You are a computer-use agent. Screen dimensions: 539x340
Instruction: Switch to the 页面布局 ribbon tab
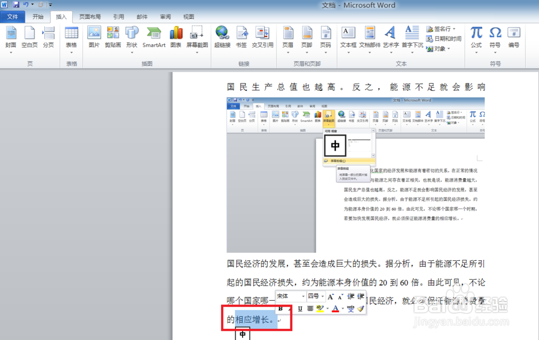pyautogui.click(x=89, y=16)
